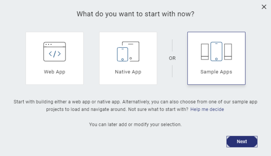Viewport: 271px width, 156px height.
Task: Click the OR divider text
Action: coord(172,58)
